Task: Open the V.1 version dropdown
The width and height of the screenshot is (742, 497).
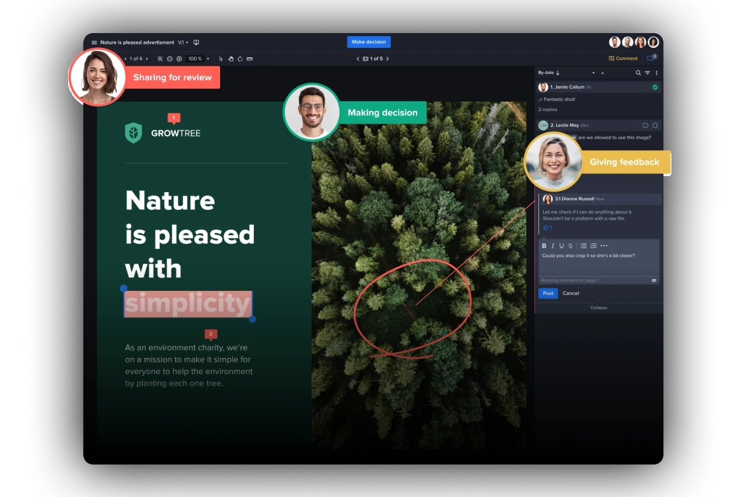Action: pyautogui.click(x=183, y=43)
